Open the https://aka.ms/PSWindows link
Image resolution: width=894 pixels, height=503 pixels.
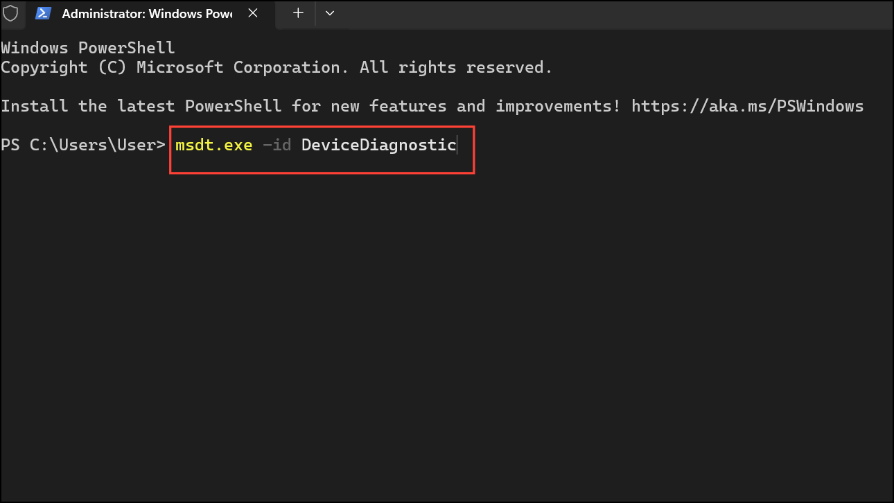click(x=747, y=105)
